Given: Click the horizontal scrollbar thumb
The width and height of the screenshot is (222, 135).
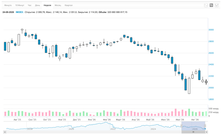Looking at the screenshot, I should point(193,132).
